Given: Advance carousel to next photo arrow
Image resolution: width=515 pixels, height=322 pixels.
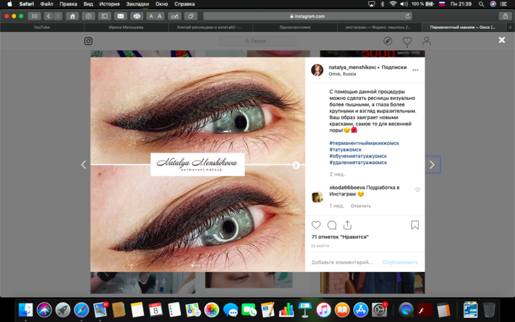Looking at the screenshot, I should pyautogui.click(x=296, y=165).
